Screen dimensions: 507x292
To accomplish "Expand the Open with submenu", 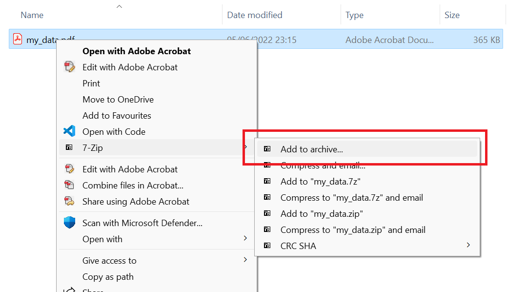I will (x=245, y=239).
